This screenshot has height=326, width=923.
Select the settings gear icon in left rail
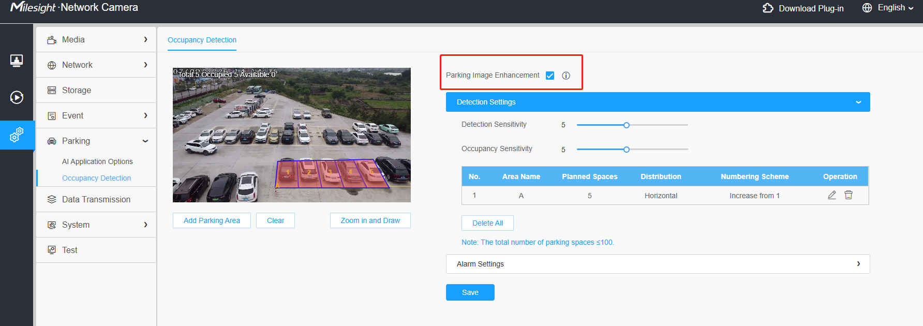click(17, 135)
